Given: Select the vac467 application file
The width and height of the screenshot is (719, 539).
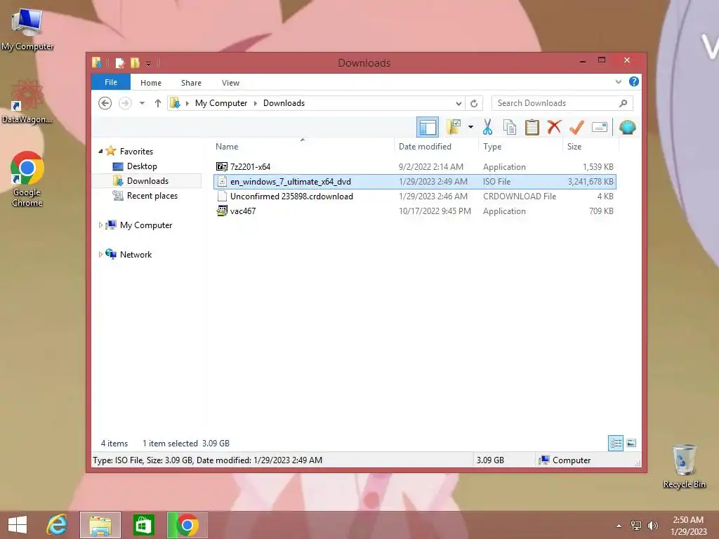Looking at the screenshot, I should 415,211.
